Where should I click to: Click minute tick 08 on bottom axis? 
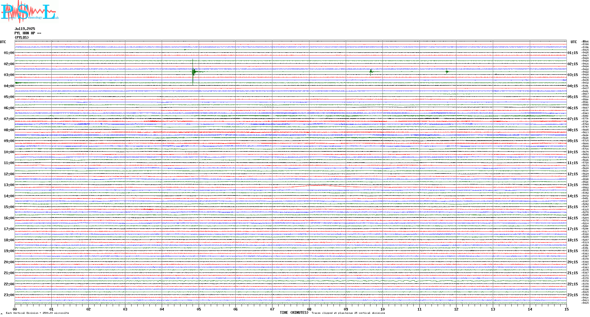[309, 309]
